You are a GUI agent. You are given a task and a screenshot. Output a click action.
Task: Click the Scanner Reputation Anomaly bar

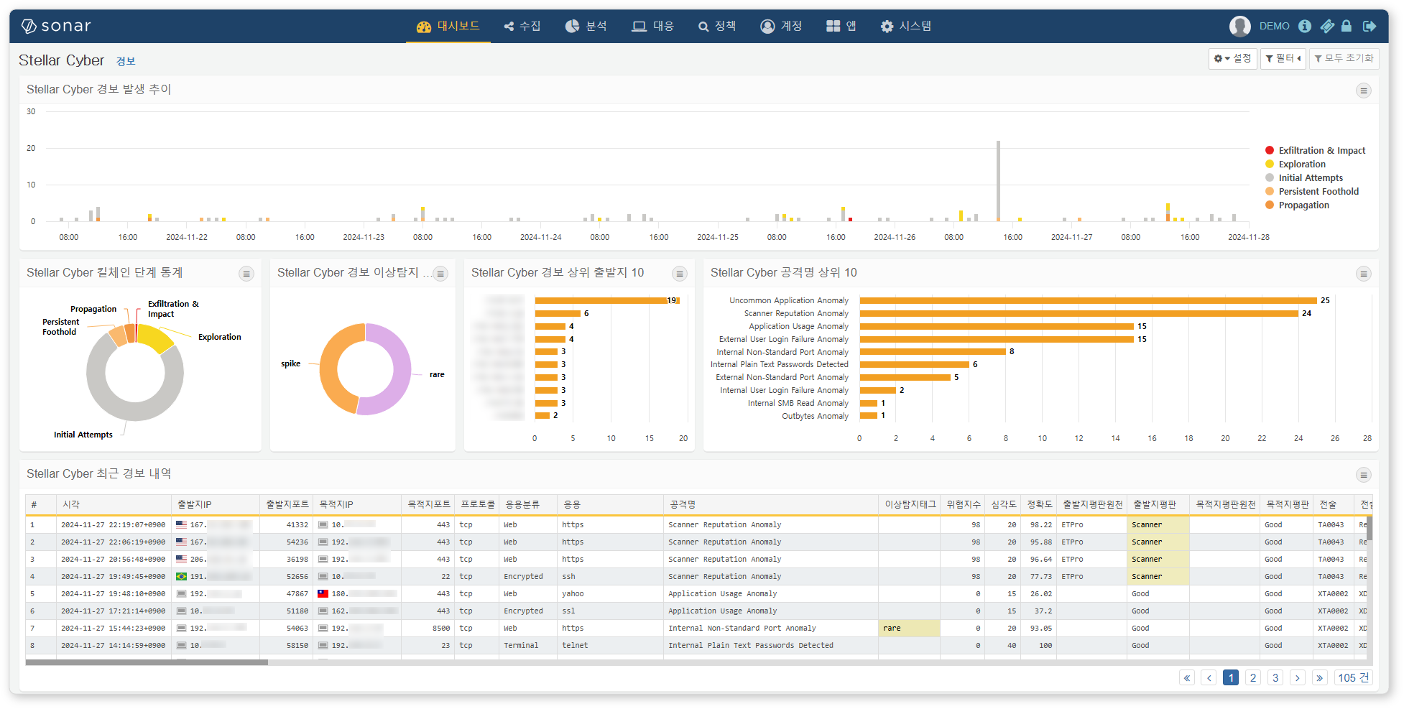coord(1079,313)
